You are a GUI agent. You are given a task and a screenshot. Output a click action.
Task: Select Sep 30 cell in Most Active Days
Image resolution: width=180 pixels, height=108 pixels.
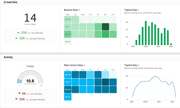68,75
